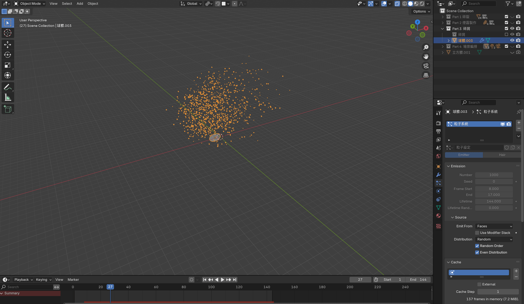The image size is (524, 304).
Task: Open the timeline Marker menu
Action: click(x=73, y=279)
